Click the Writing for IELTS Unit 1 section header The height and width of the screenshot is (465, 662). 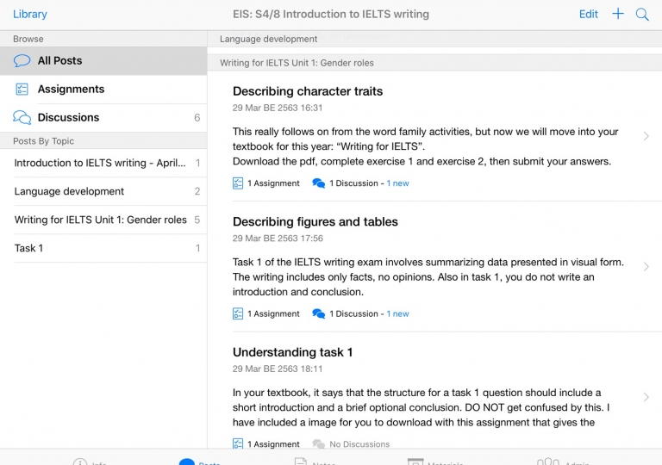[x=434, y=63]
